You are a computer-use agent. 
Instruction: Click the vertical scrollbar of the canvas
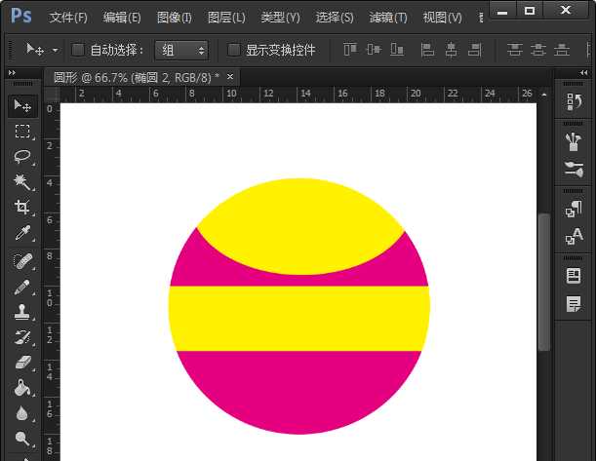(x=544, y=283)
